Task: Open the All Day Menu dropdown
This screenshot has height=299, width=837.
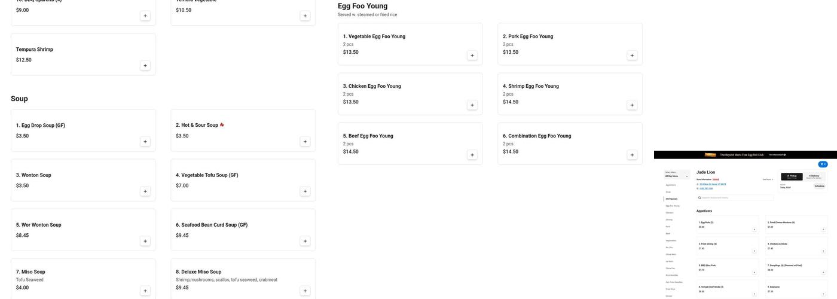Action: 676,176
